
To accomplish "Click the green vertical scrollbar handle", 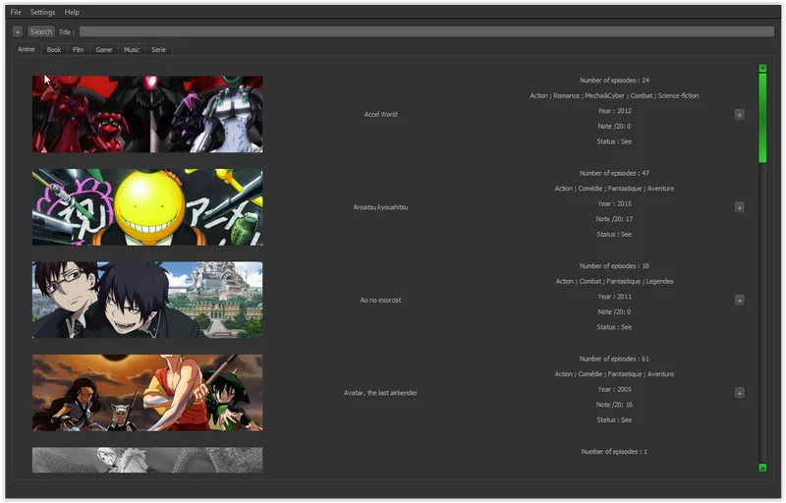I will pyautogui.click(x=762, y=118).
